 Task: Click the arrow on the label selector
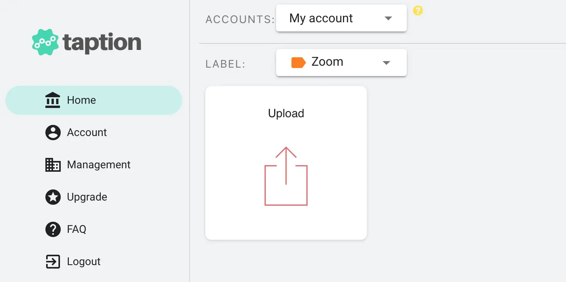(386, 63)
